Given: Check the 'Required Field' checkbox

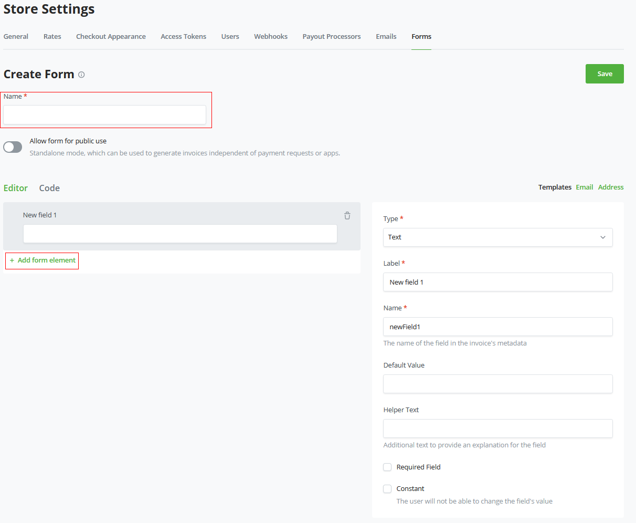Looking at the screenshot, I should pos(387,467).
